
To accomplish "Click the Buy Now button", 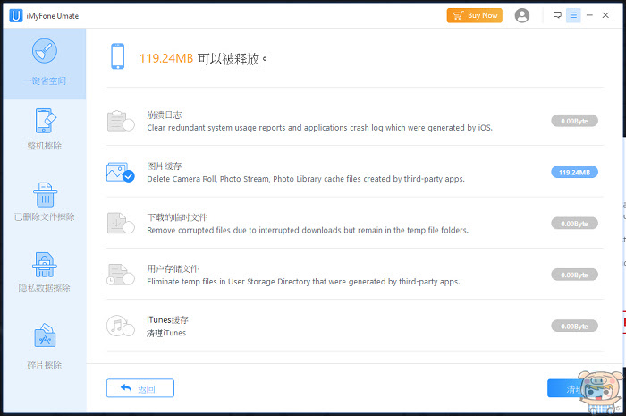I will [x=474, y=15].
